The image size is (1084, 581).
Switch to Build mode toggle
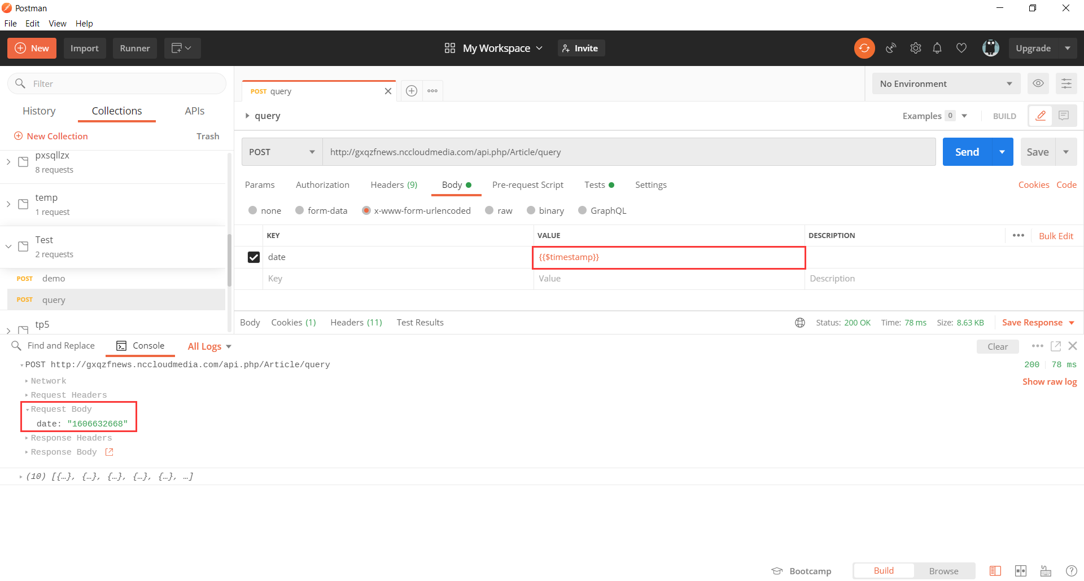(x=884, y=571)
